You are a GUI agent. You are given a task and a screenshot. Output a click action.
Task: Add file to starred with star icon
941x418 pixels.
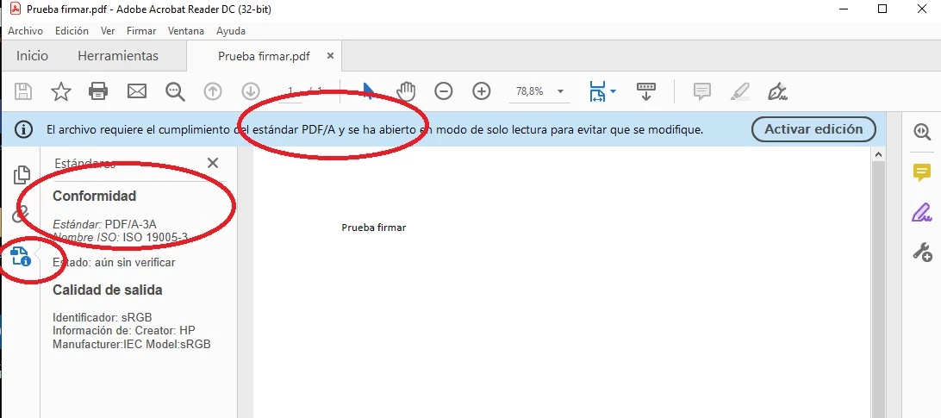coord(60,91)
